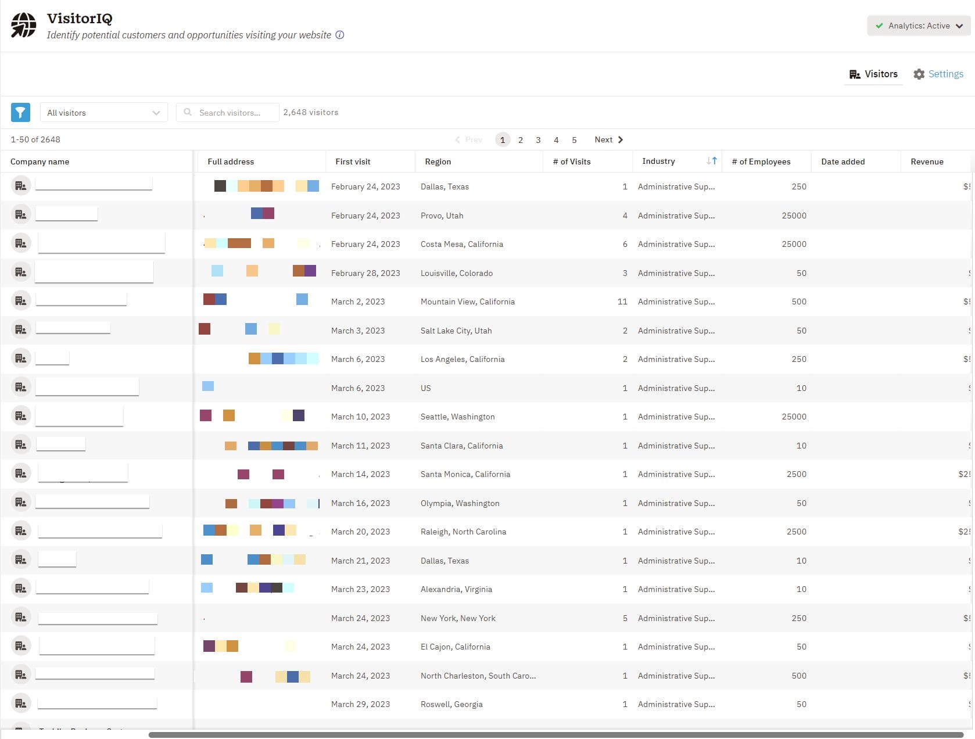Open the All visitors filter dropdown

tap(103, 112)
